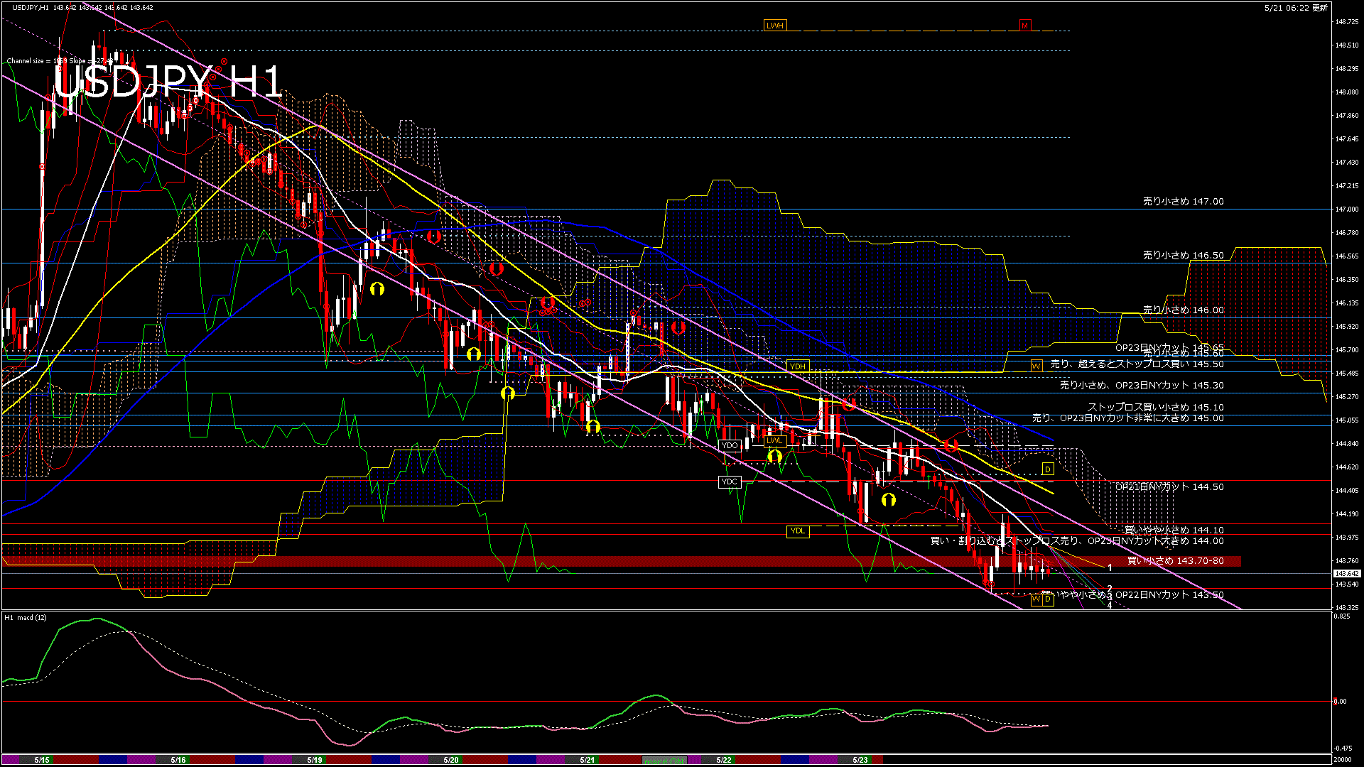Image resolution: width=1364 pixels, height=767 pixels.
Task: Select the W marker near the 143.50 line
Action: pyautogui.click(x=1036, y=599)
